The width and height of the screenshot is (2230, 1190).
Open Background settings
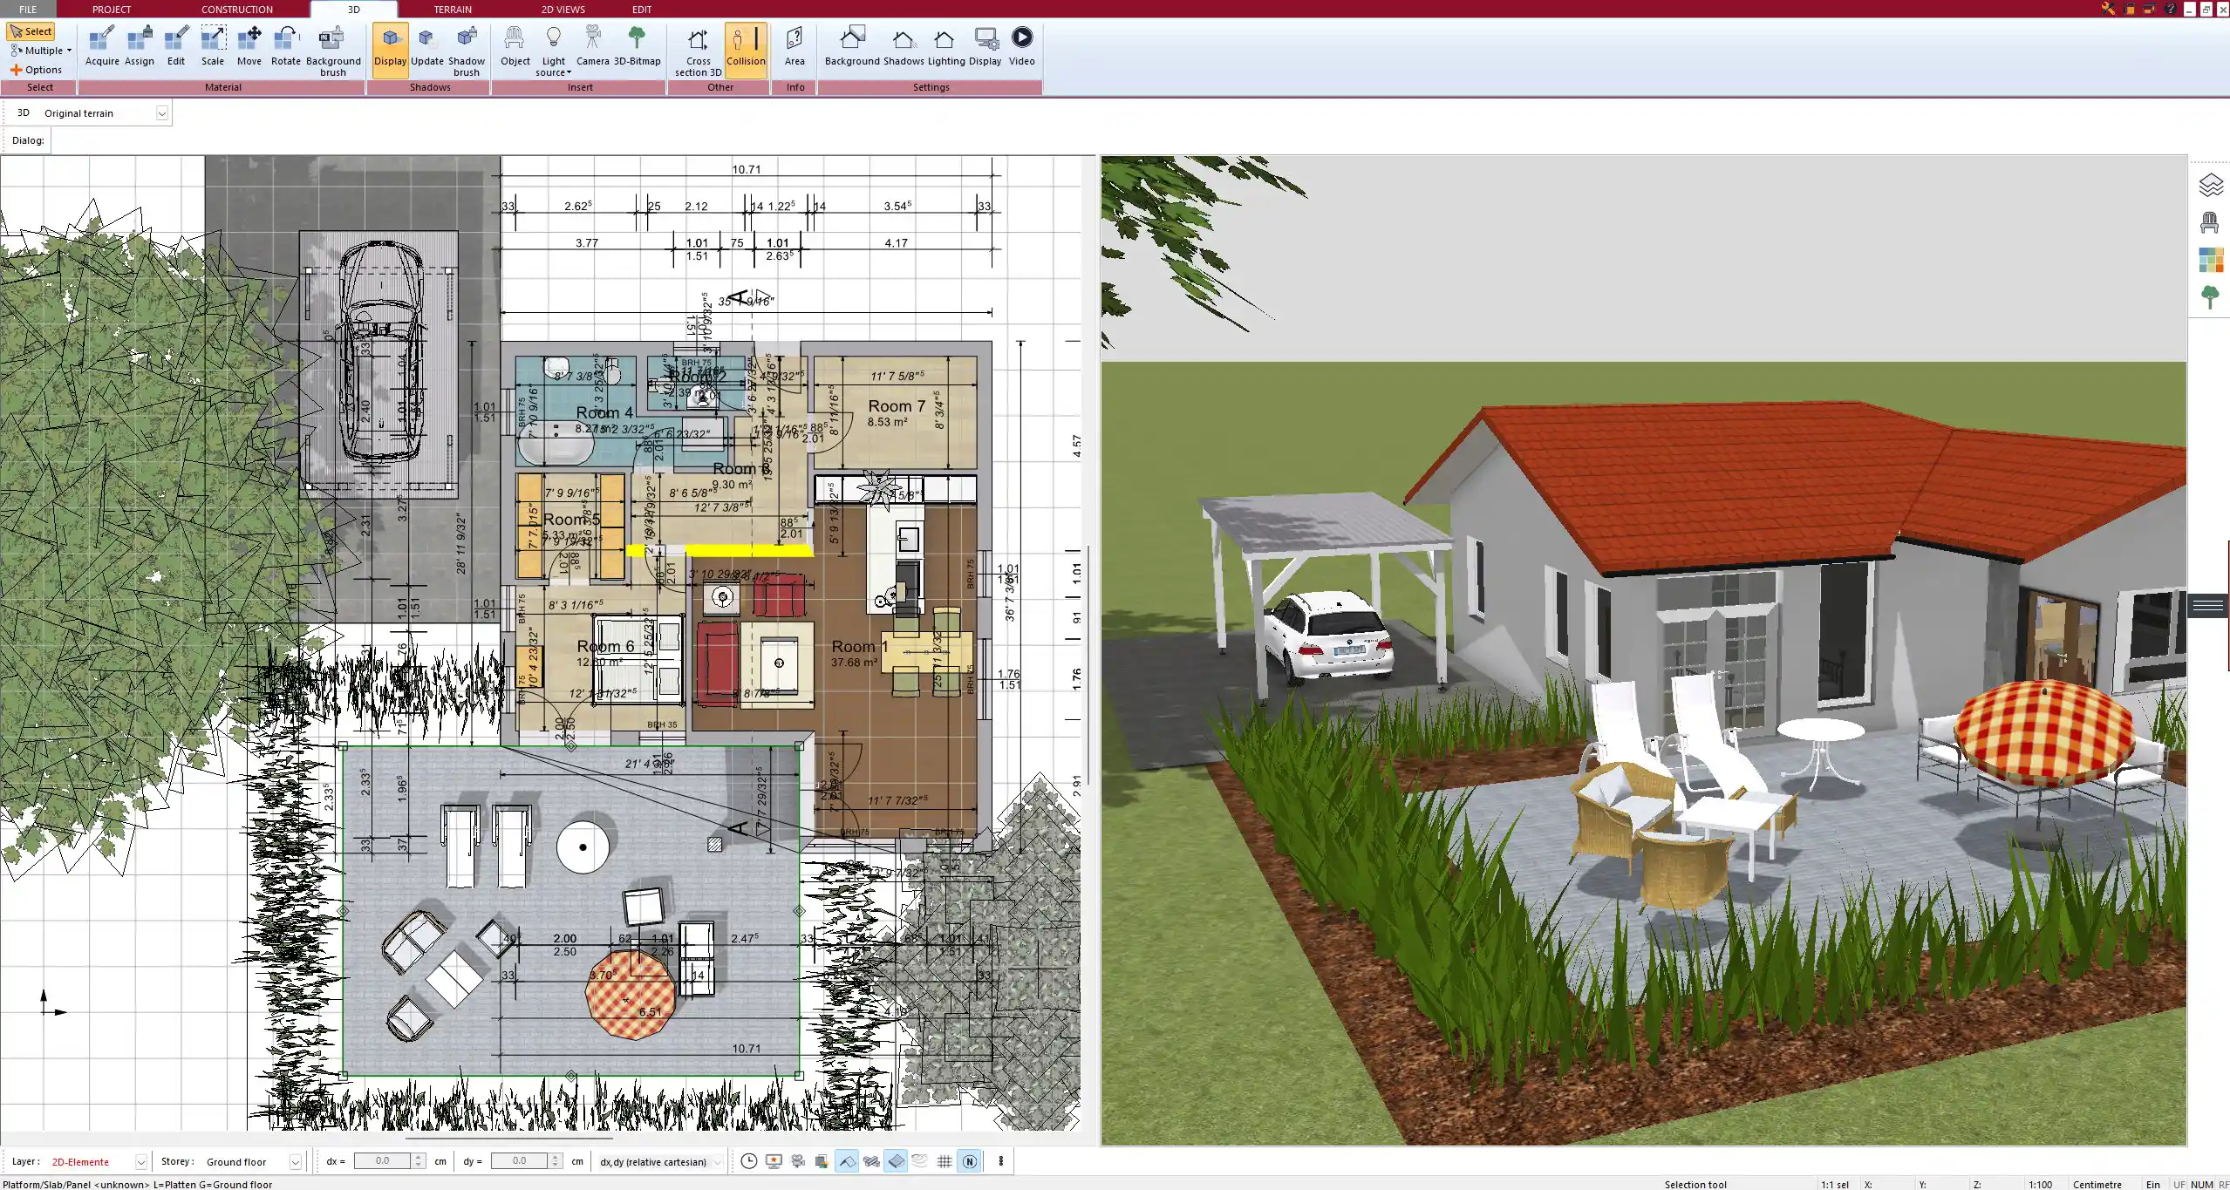tap(852, 46)
